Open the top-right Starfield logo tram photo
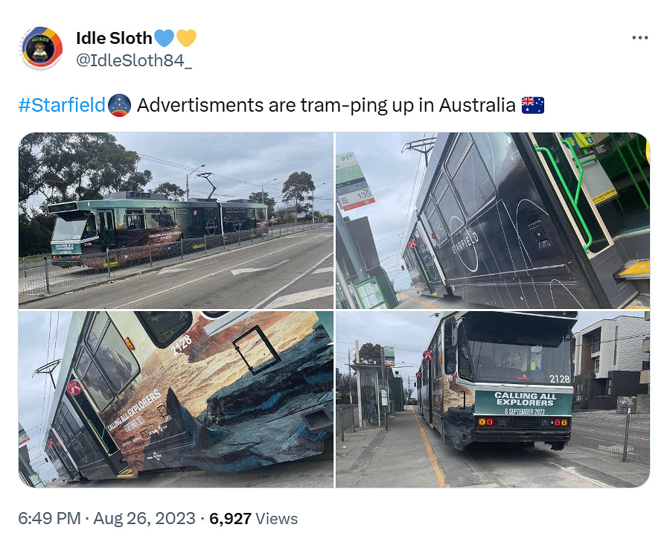 click(x=493, y=220)
